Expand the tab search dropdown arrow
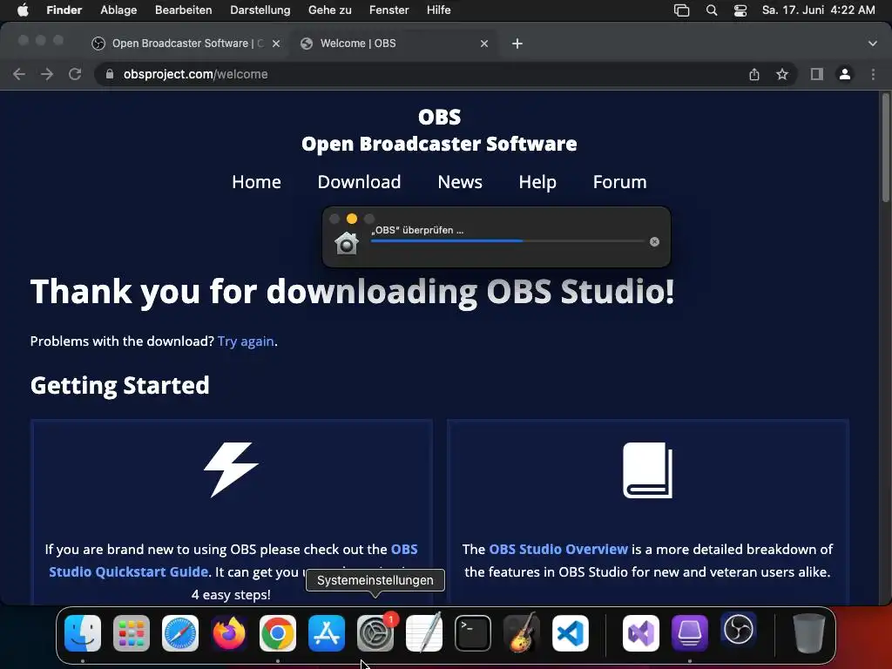892x669 pixels. pyautogui.click(x=873, y=44)
